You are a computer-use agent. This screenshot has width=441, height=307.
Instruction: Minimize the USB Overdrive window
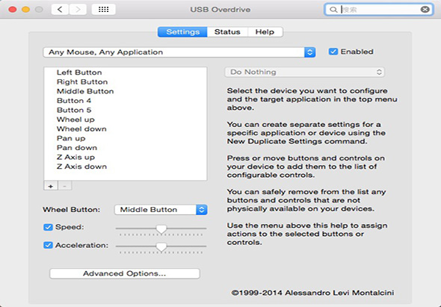[x=25, y=10]
